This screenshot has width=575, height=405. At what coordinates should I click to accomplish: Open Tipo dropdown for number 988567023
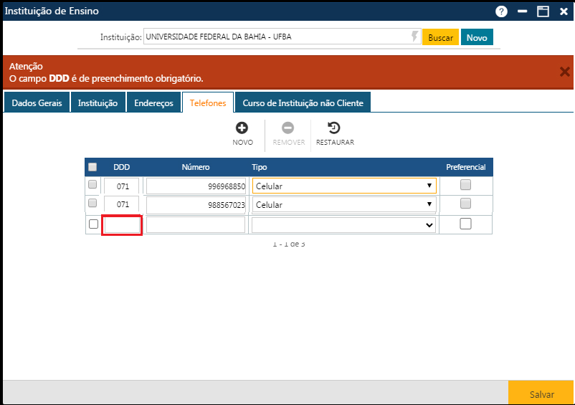344,204
